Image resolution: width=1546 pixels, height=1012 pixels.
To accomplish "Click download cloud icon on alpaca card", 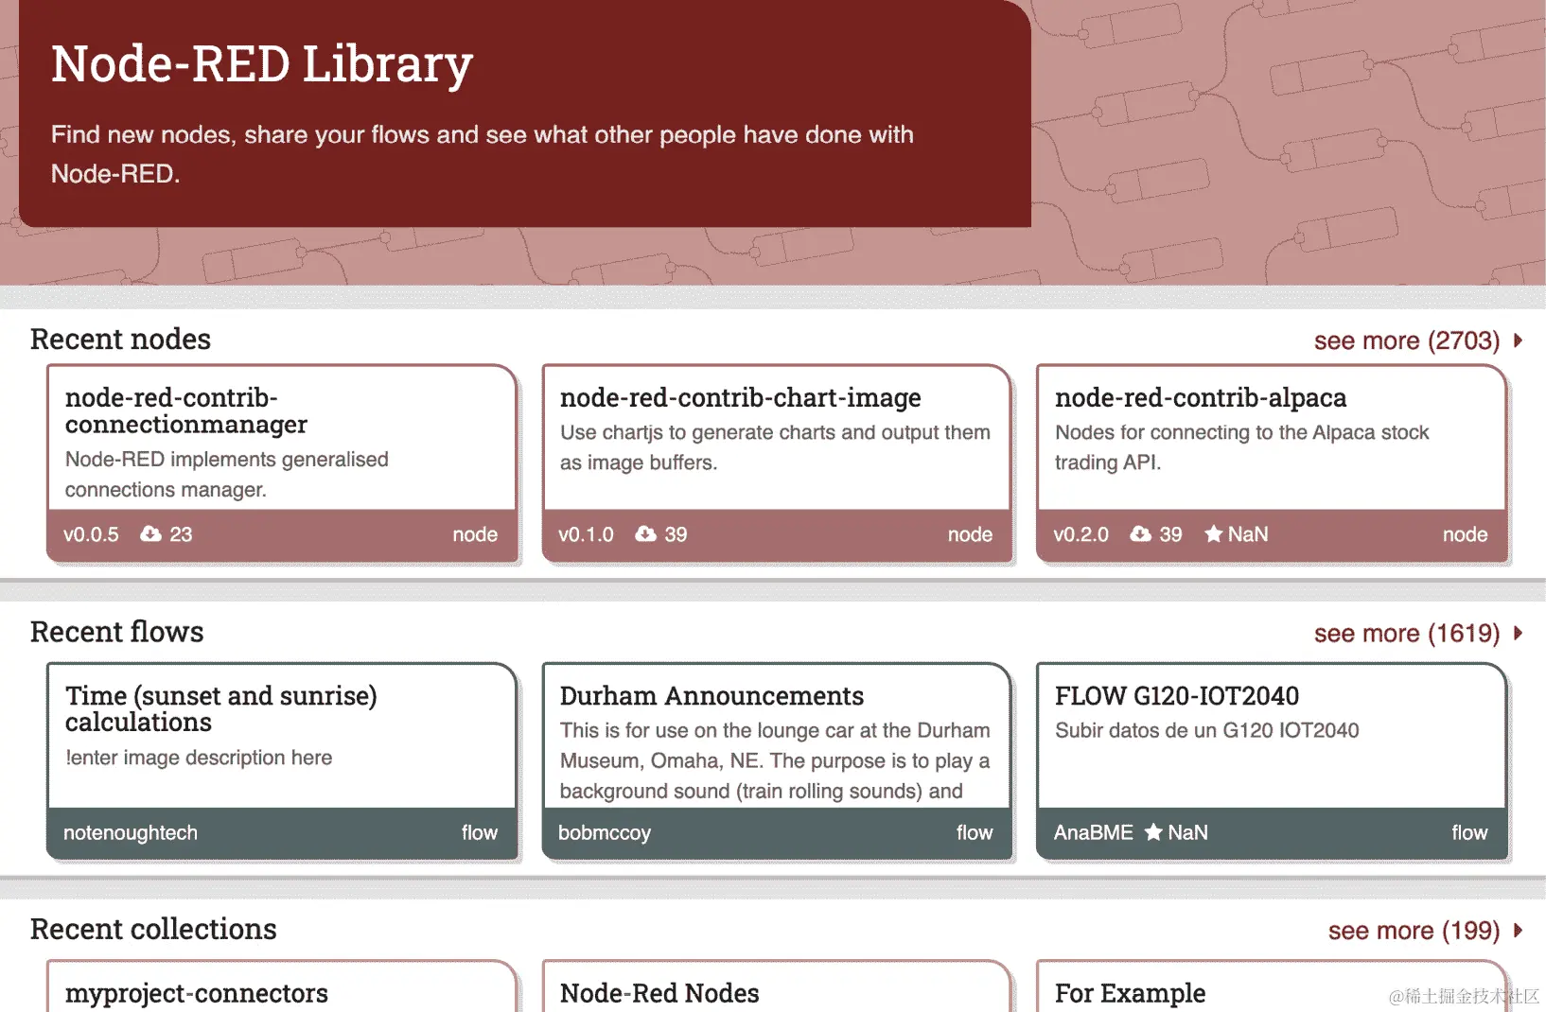I will 1141,534.
